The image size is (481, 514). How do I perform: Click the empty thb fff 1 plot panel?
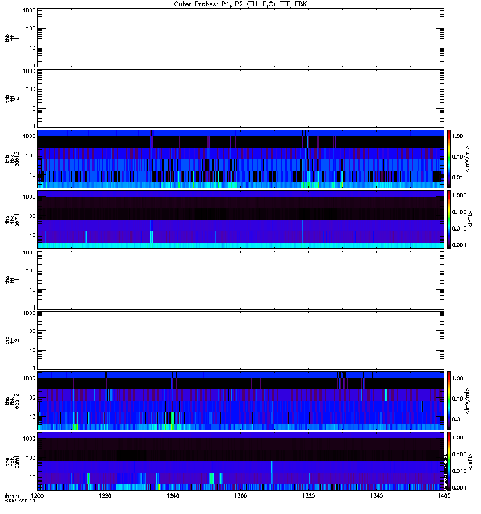click(x=241, y=38)
